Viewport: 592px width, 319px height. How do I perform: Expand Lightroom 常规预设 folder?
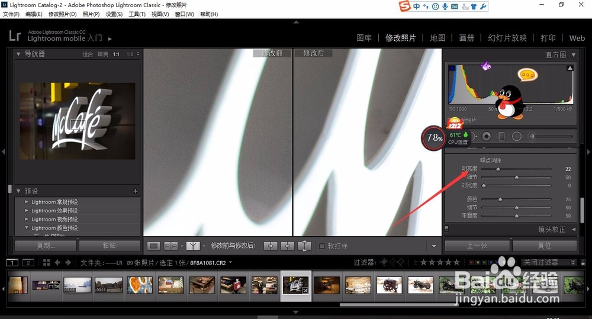(27, 202)
